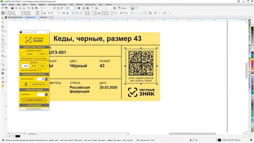The image size is (254, 143).
Task: Switch to the welcome screen tab
Action: (15, 17)
